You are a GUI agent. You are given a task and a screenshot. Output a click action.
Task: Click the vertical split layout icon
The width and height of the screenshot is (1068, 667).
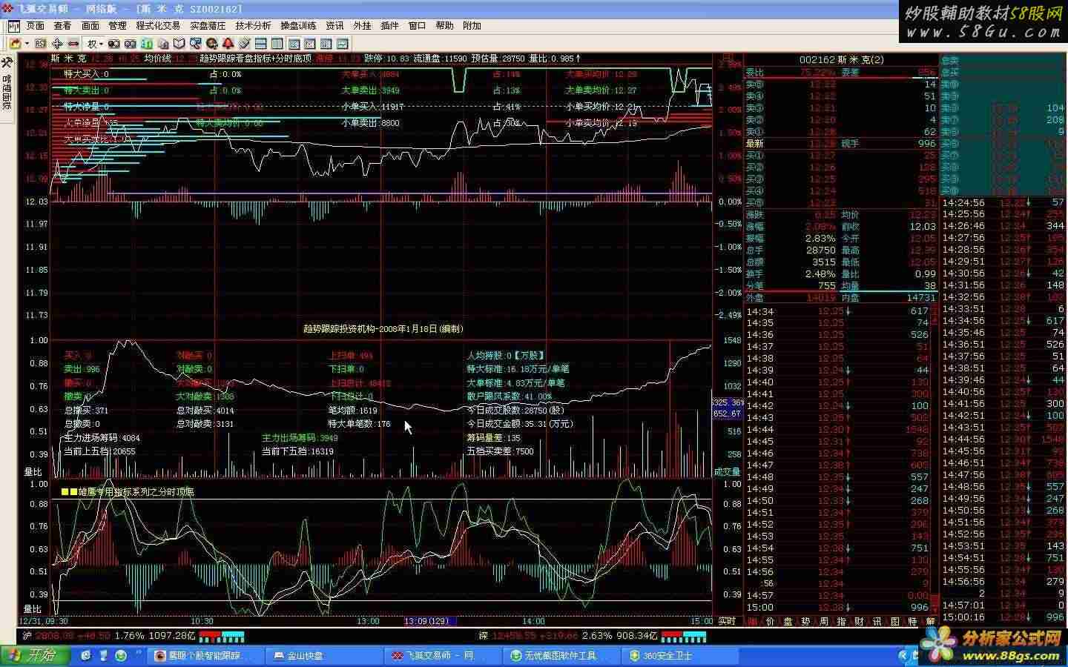(277, 44)
